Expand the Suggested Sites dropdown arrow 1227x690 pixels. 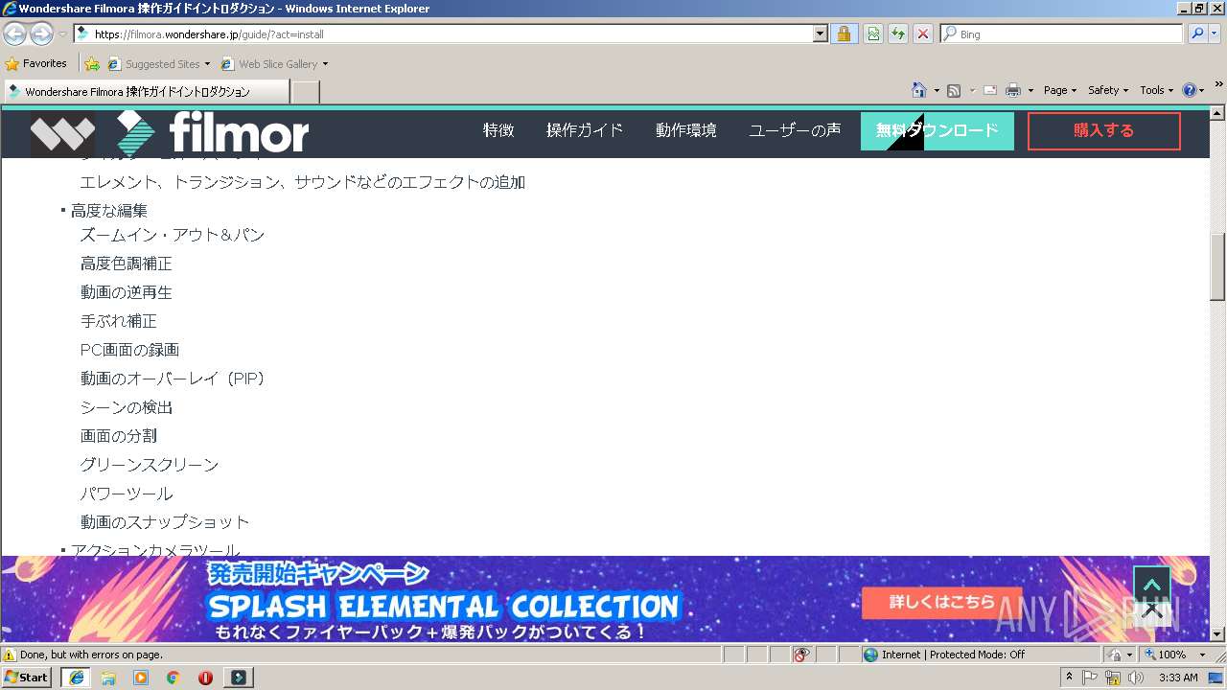coord(207,64)
